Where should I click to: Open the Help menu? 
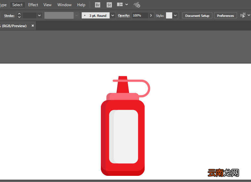click(x=81, y=5)
